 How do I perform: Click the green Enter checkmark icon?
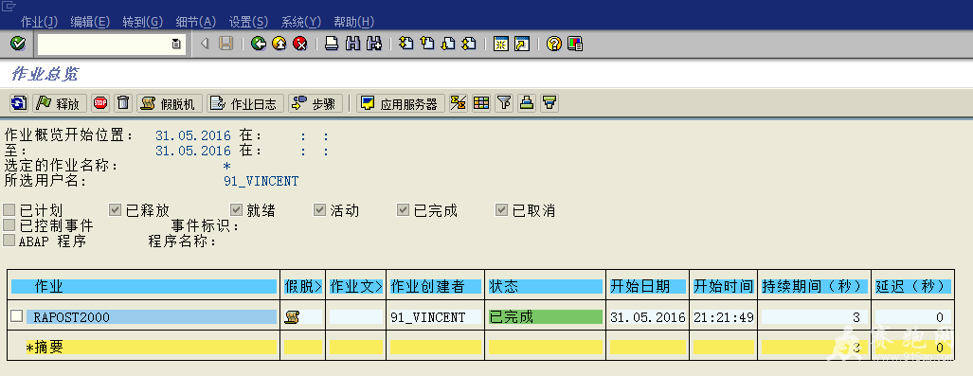18,45
